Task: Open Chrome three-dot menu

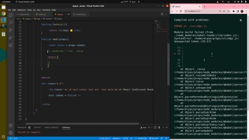Action: click(x=246, y=11)
